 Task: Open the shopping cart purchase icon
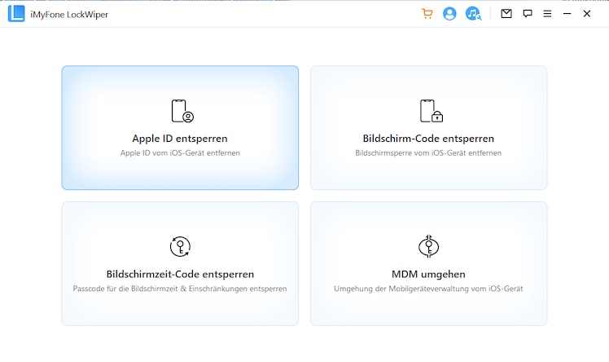point(427,14)
